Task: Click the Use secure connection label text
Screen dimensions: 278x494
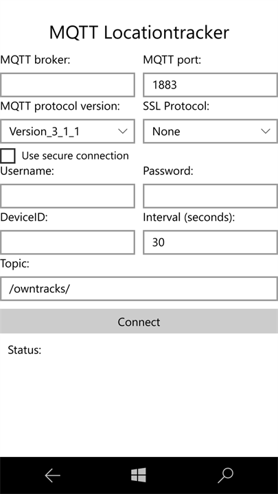Action: point(75,156)
